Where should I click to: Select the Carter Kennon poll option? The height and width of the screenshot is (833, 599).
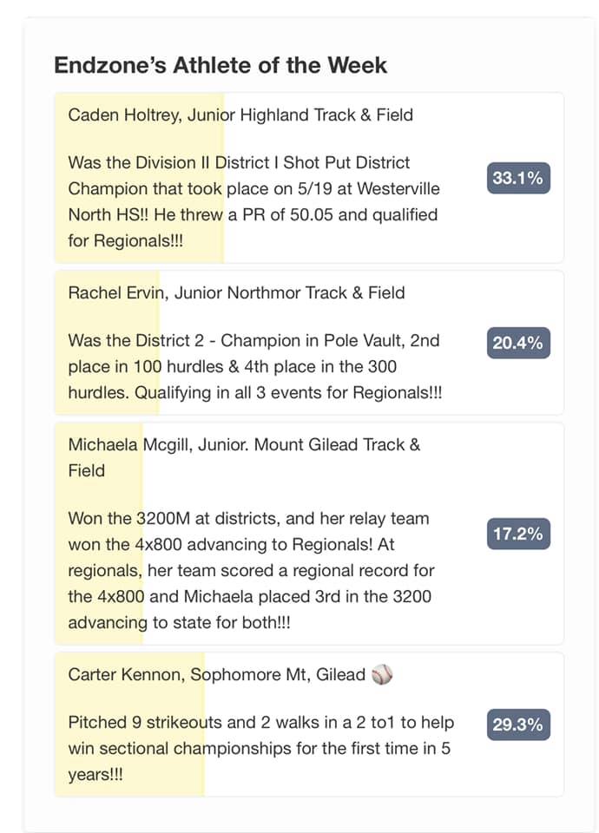tap(309, 725)
